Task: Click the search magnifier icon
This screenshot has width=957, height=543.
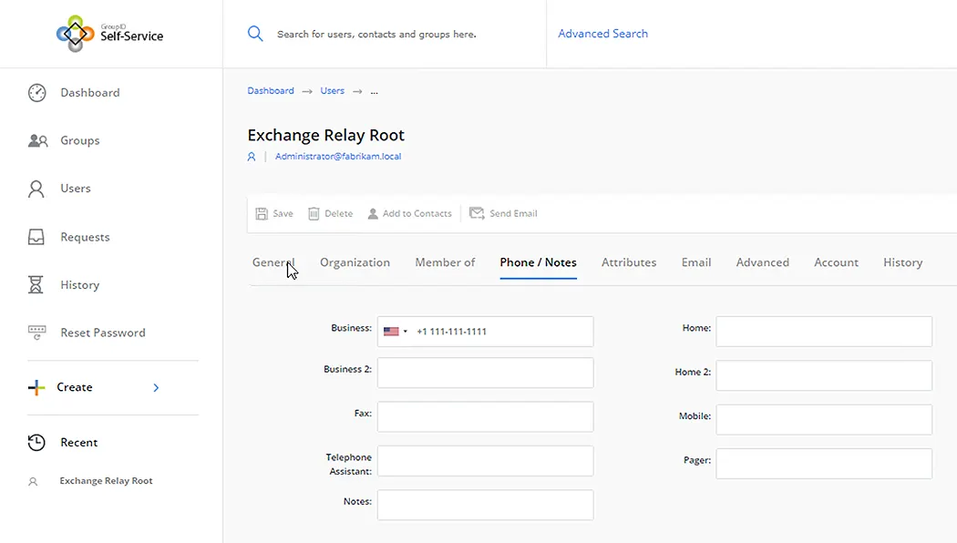Action: click(255, 34)
